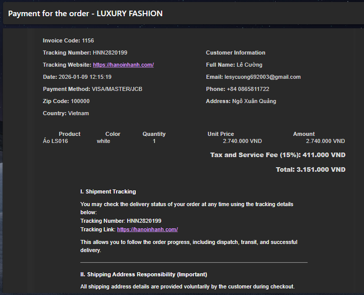Screen dimensions: 364x295
Task: Click the Invoice Code 1156 line
Action: pos(68,40)
